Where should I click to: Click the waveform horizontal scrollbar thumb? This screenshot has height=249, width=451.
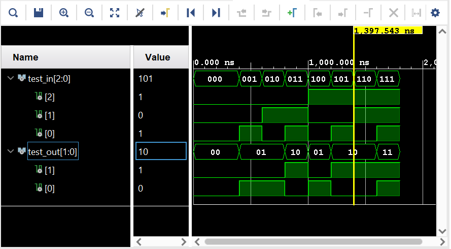click(x=313, y=241)
